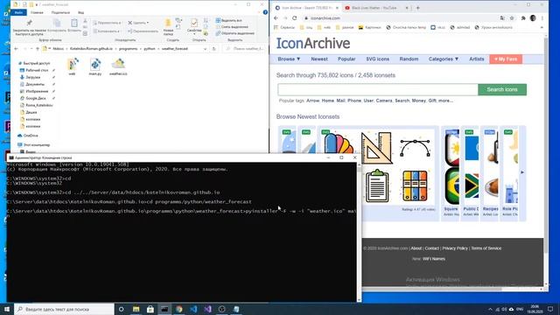
Task: Select the bezier curve icon thumbnail
Action: coord(415,148)
